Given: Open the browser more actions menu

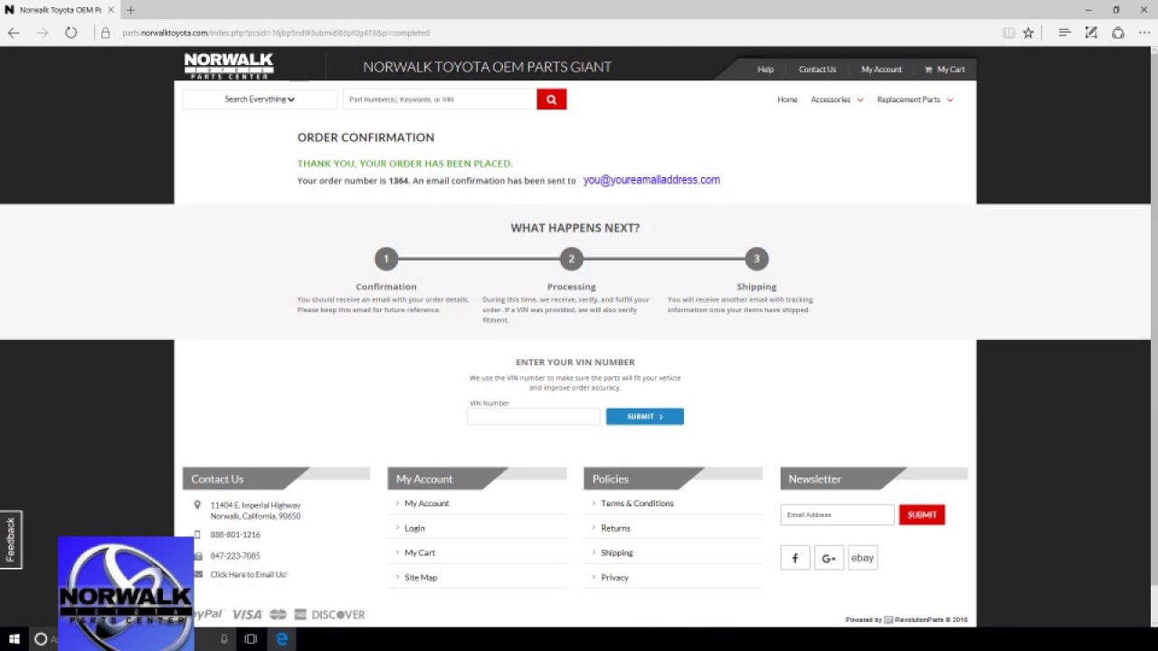Looking at the screenshot, I should coord(1144,33).
